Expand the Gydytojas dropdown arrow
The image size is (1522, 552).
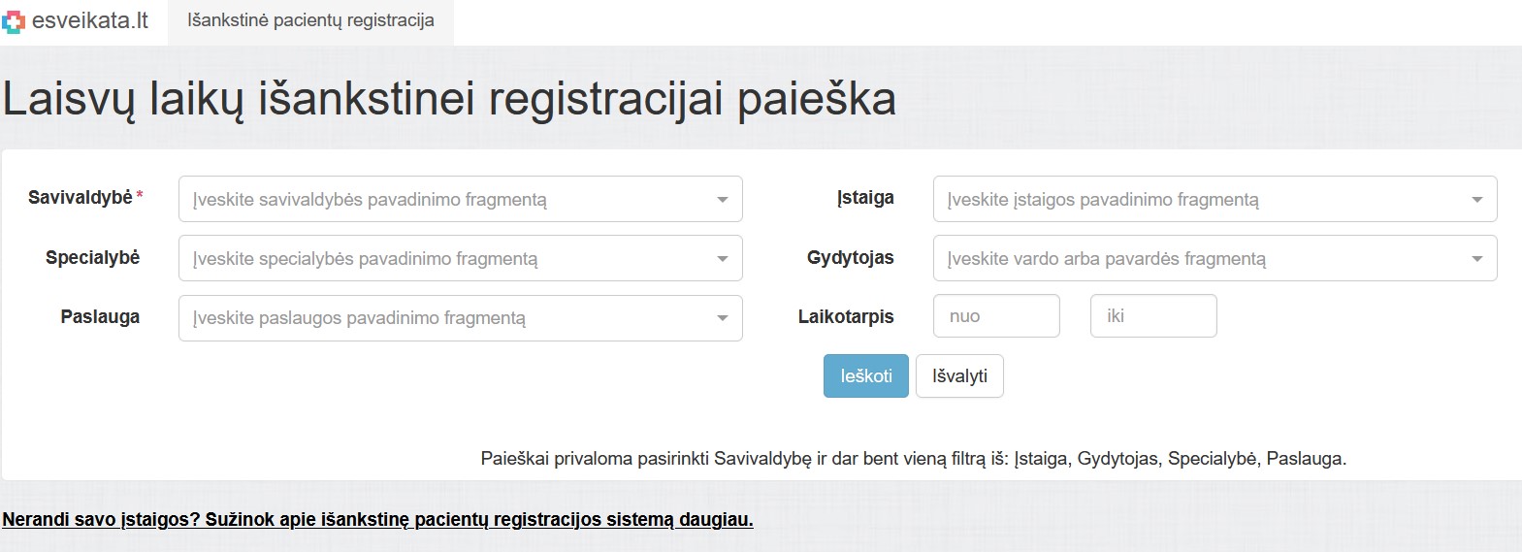click(1476, 259)
